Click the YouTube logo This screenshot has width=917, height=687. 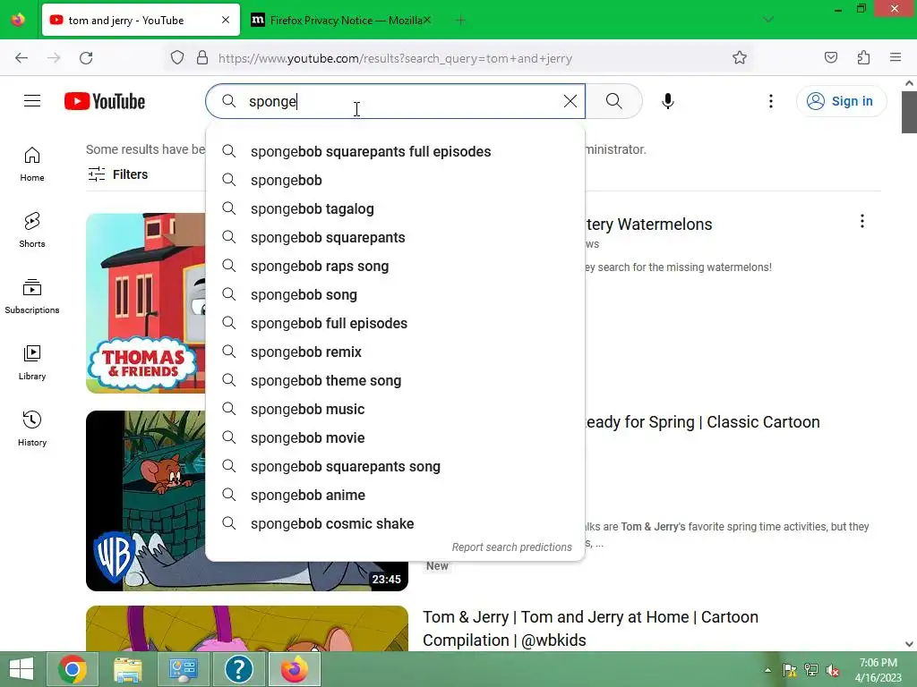point(105,101)
